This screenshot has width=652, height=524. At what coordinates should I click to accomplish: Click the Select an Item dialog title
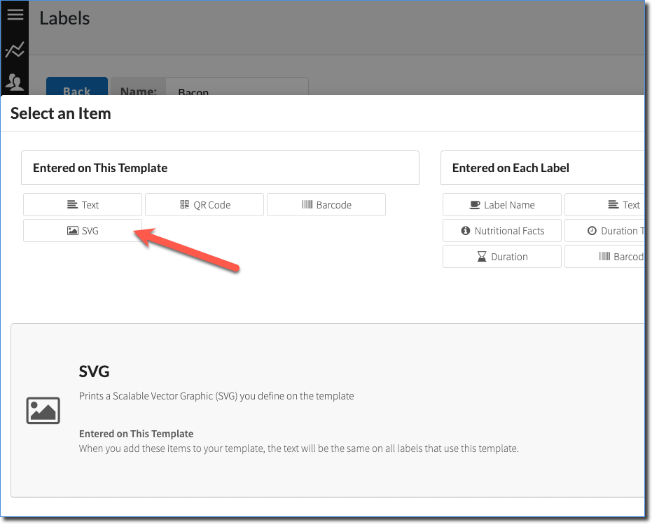tap(61, 113)
